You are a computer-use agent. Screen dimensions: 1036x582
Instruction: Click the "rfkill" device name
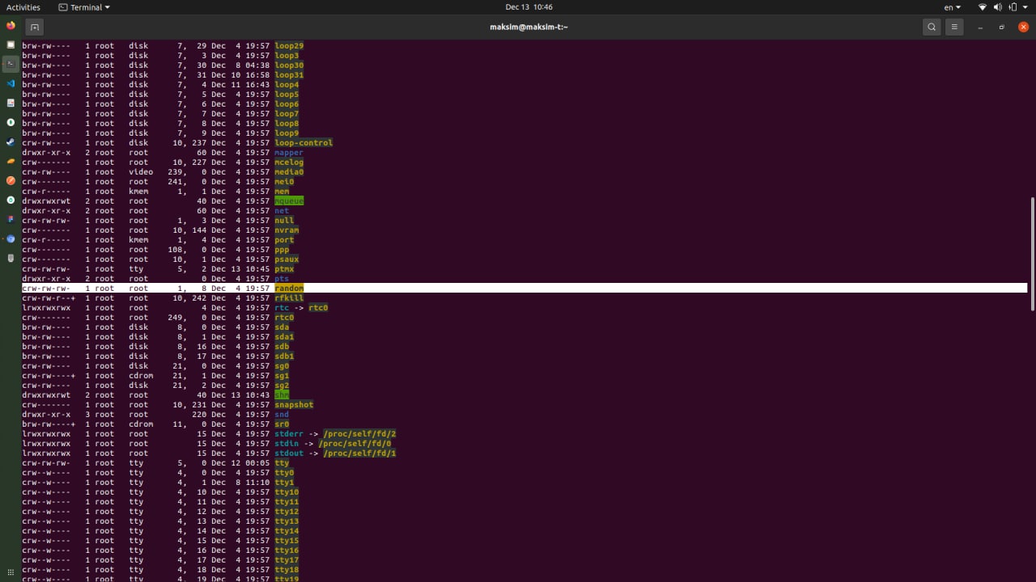289,298
